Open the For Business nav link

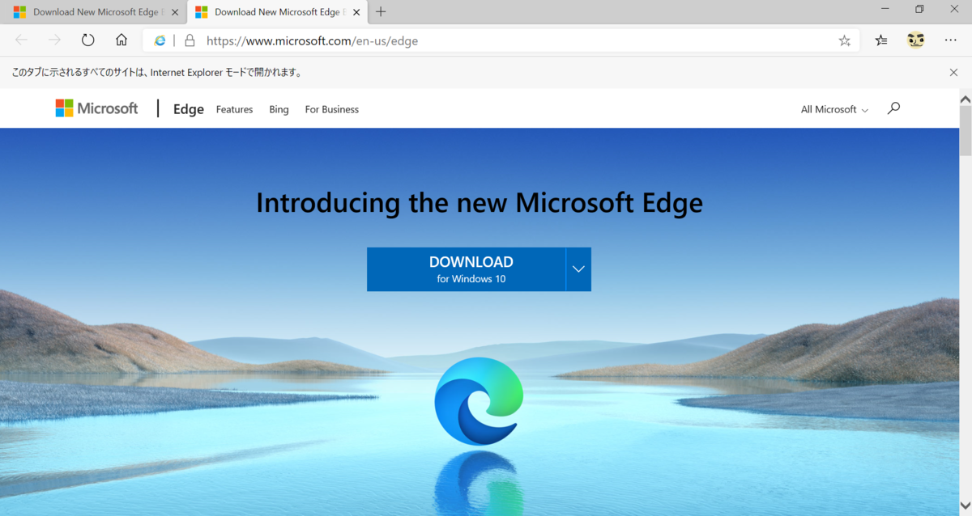click(x=331, y=109)
